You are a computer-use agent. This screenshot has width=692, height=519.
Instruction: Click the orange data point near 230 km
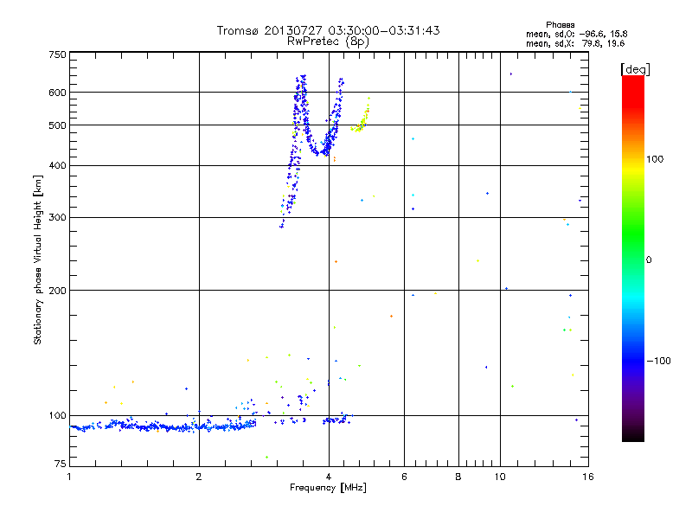click(336, 262)
